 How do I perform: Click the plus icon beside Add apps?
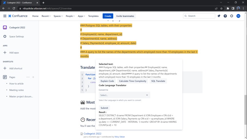(5, 52)
